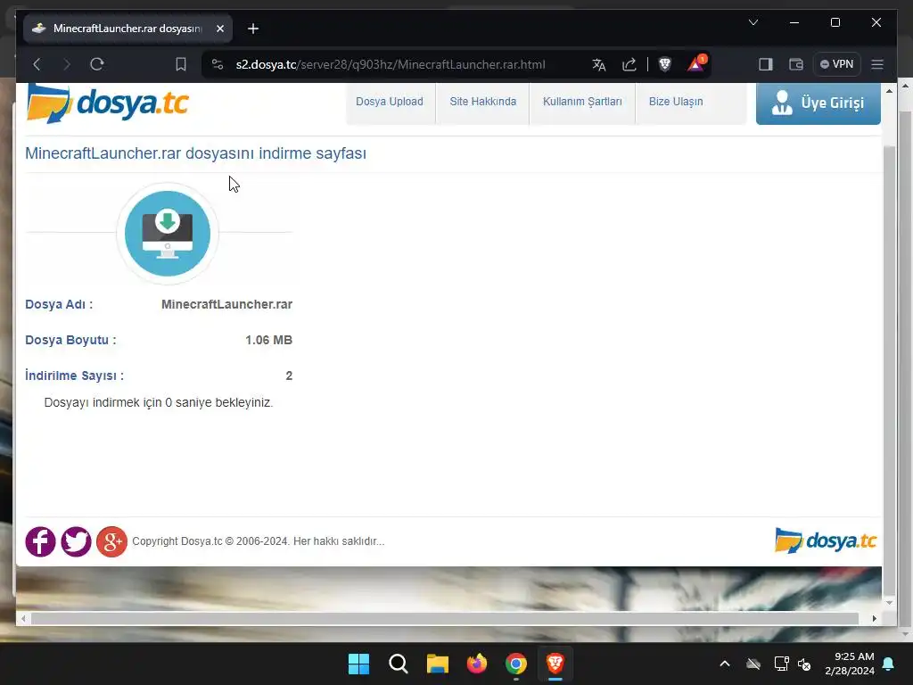Viewport: 913px width, 685px height.
Task: Open Brave Rewards triangle icon
Action: pos(695,63)
